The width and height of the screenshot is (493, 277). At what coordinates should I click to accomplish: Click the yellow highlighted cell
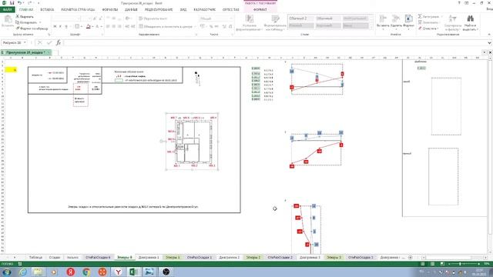pyautogui.click(x=11, y=70)
